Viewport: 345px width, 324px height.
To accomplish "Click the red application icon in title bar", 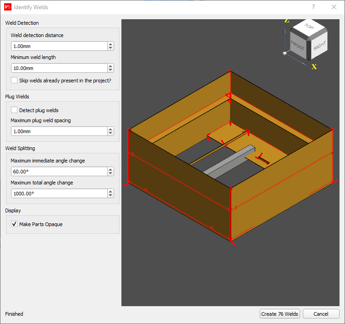I will coord(8,7).
